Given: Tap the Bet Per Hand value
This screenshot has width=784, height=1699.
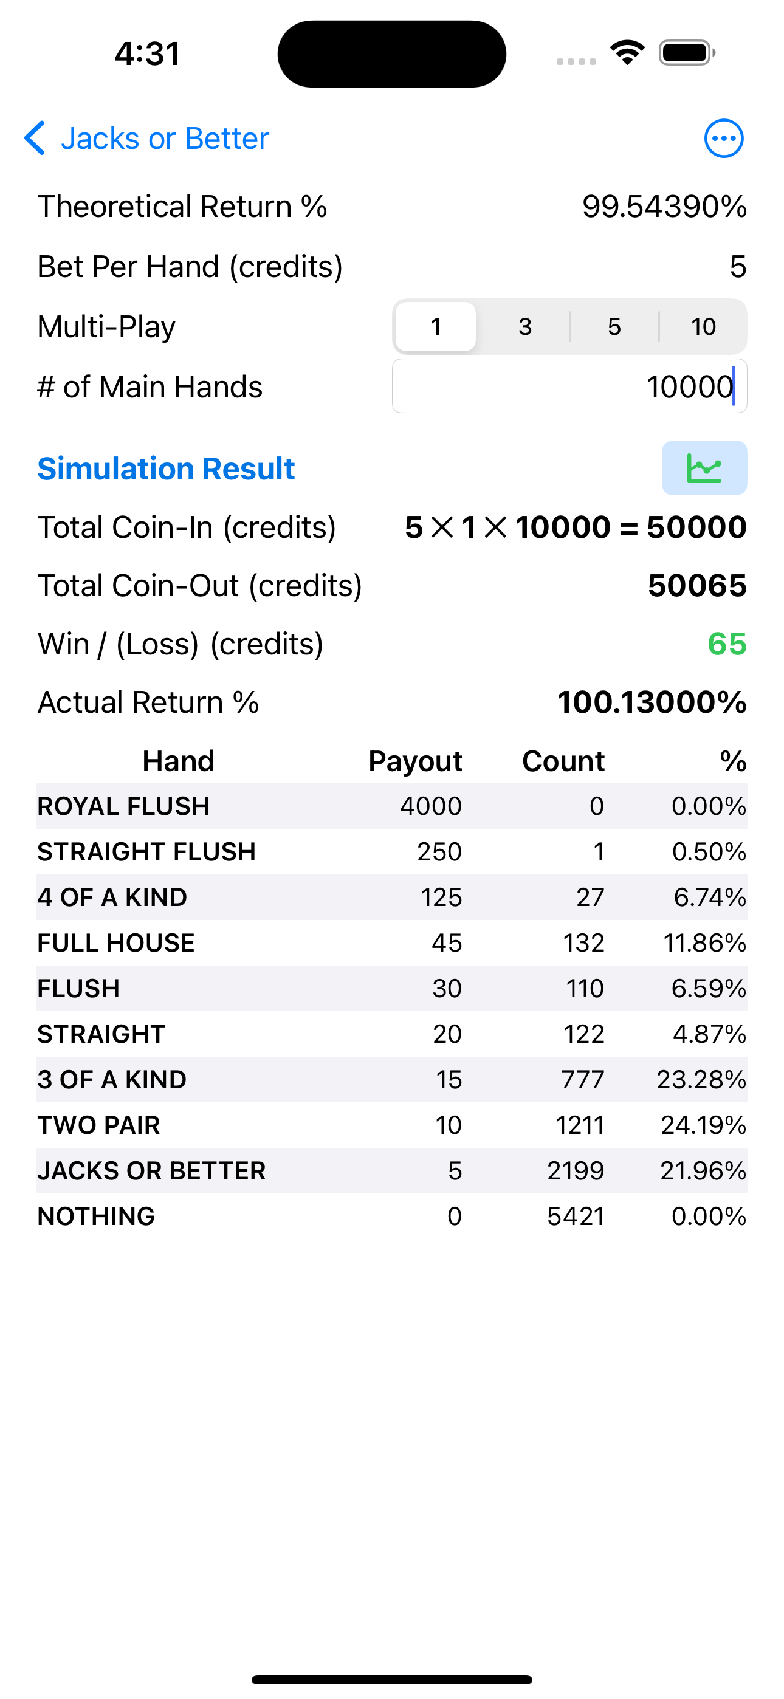Looking at the screenshot, I should pos(738,267).
